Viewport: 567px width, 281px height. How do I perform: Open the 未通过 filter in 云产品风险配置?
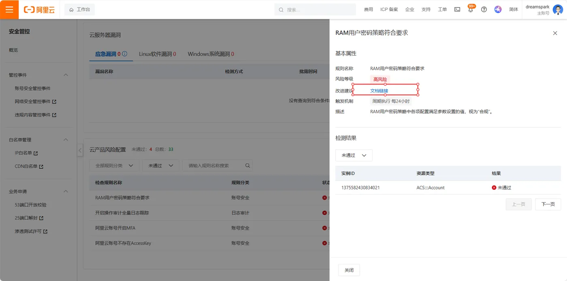pyautogui.click(x=161, y=165)
